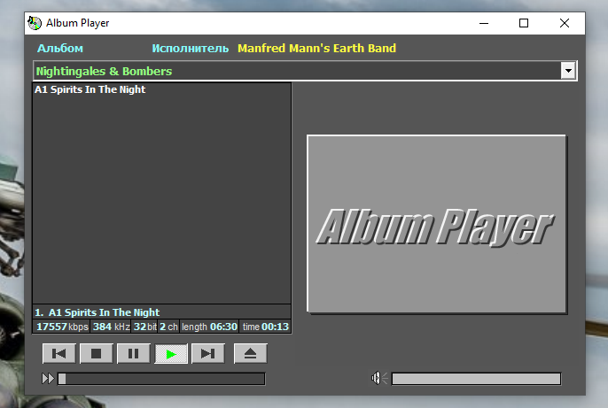Screen dimensions: 608x408
Task: Select track A1 Spirits In The Night in playlist
Action: tap(161, 89)
